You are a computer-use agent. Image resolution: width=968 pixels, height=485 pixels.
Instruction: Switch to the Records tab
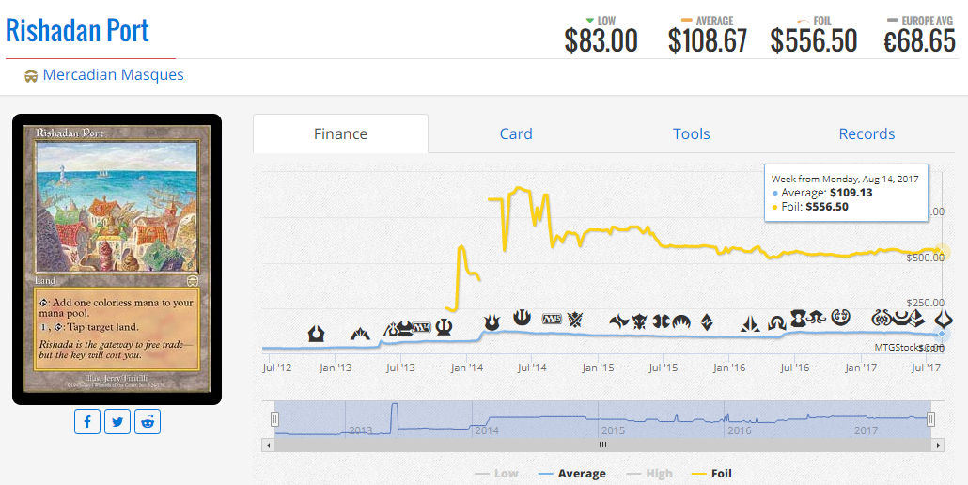[867, 133]
